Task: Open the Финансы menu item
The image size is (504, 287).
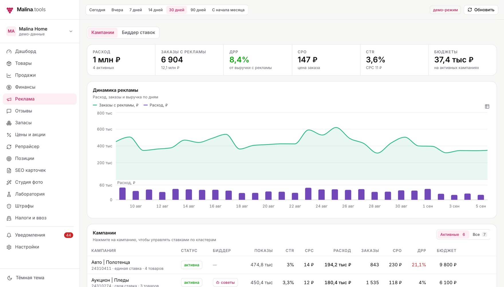Action: click(x=40, y=87)
